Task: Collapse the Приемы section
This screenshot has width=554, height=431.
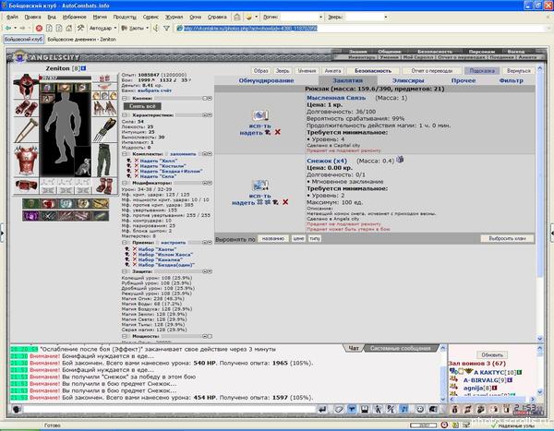Action: point(125,243)
